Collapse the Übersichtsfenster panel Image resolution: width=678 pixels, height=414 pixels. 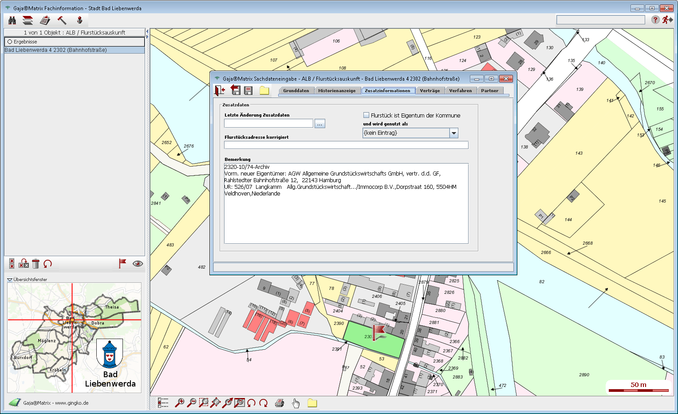click(10, 280)
